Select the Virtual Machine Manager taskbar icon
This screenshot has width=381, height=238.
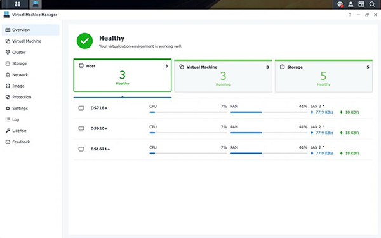36,4
